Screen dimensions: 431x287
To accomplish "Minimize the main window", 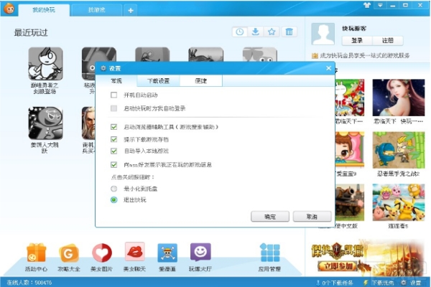I will tap(393, 5).
